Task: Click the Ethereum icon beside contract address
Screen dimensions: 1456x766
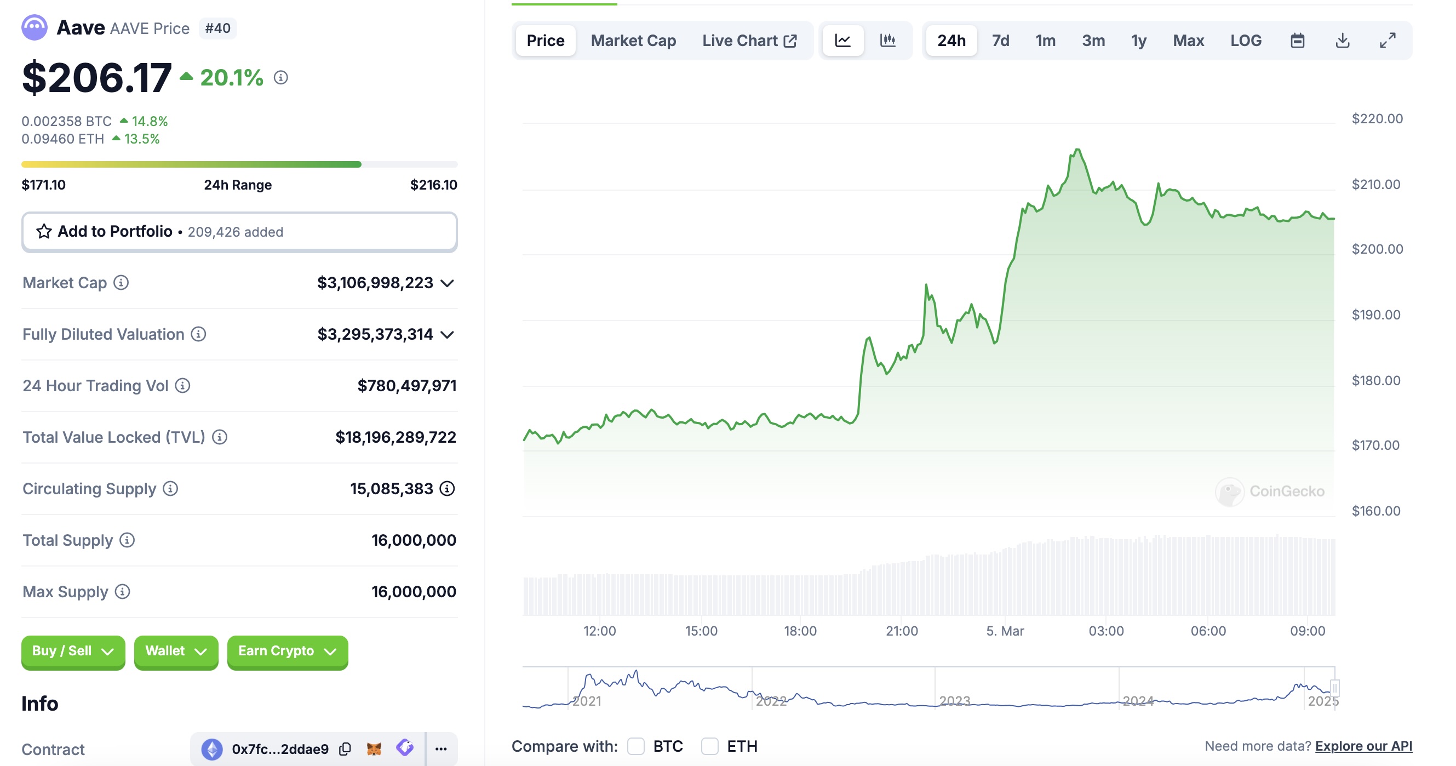Action: click(x=212, y=748)
